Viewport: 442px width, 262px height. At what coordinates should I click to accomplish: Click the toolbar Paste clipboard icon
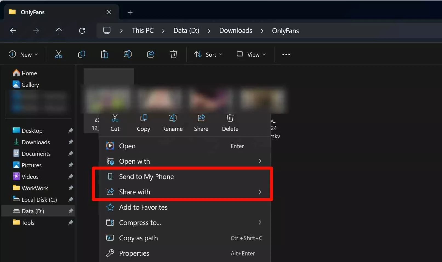[x=104, y=54]
